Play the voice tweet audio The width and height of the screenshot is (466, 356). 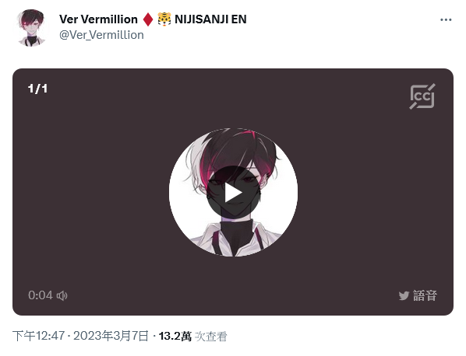point(233,192)
